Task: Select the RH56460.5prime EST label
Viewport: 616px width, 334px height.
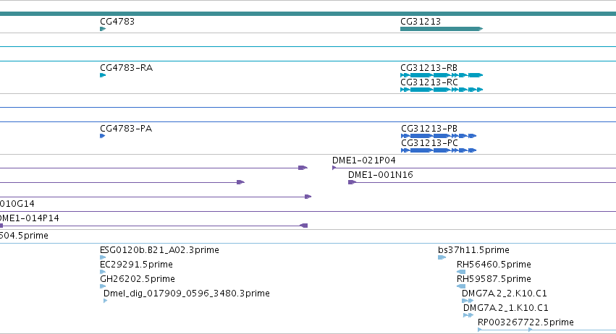Action: click(x=494, y=265)
